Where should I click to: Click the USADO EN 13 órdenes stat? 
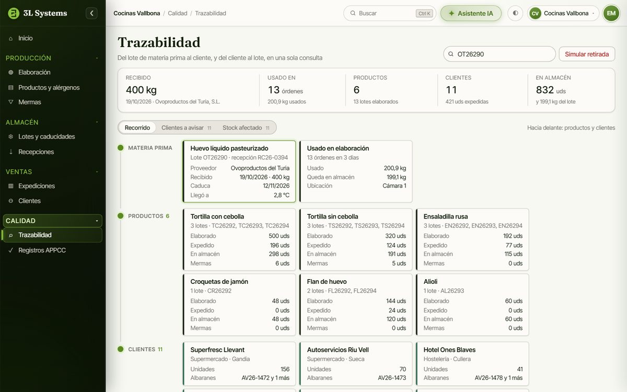(x=303, y=90)
